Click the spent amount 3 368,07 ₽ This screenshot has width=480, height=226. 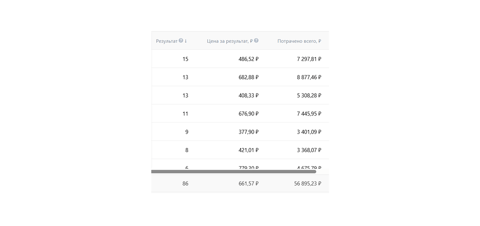[x=309, y=150]
